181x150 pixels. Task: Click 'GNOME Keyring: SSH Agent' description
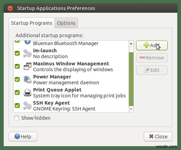pyautogui.click(x=64, y=109)
